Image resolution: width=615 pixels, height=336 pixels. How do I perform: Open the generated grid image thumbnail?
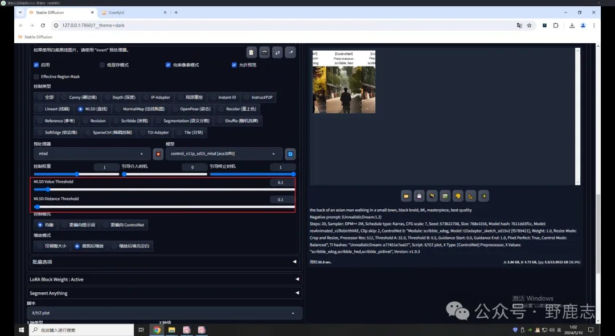point(343,82)
